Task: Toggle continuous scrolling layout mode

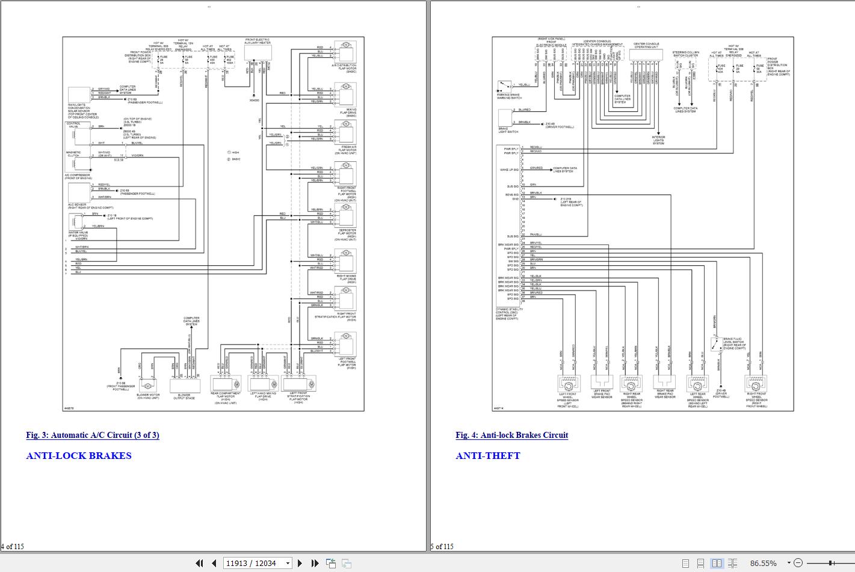Action: coord(700,563)
